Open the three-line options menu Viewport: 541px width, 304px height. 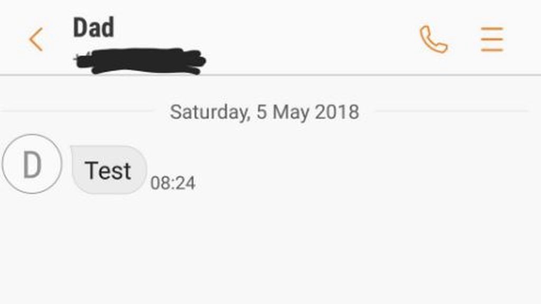coord(492,39)
